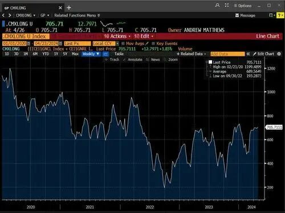Viewport: 285px width, 213px height.
Task: Click Owner ANDREW MATTHEWS text
Action: point(196,30)
